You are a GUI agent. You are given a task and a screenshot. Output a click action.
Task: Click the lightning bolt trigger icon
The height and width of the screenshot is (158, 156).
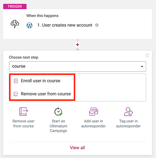pyautogui.click(x=15, y=24)
